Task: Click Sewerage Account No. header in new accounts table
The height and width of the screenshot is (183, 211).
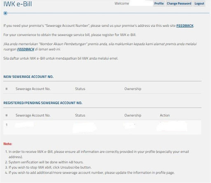Action: pyautogui.click(x=33, y=89)
